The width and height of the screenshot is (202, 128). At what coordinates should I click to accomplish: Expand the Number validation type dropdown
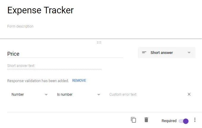tap(29, 95)
